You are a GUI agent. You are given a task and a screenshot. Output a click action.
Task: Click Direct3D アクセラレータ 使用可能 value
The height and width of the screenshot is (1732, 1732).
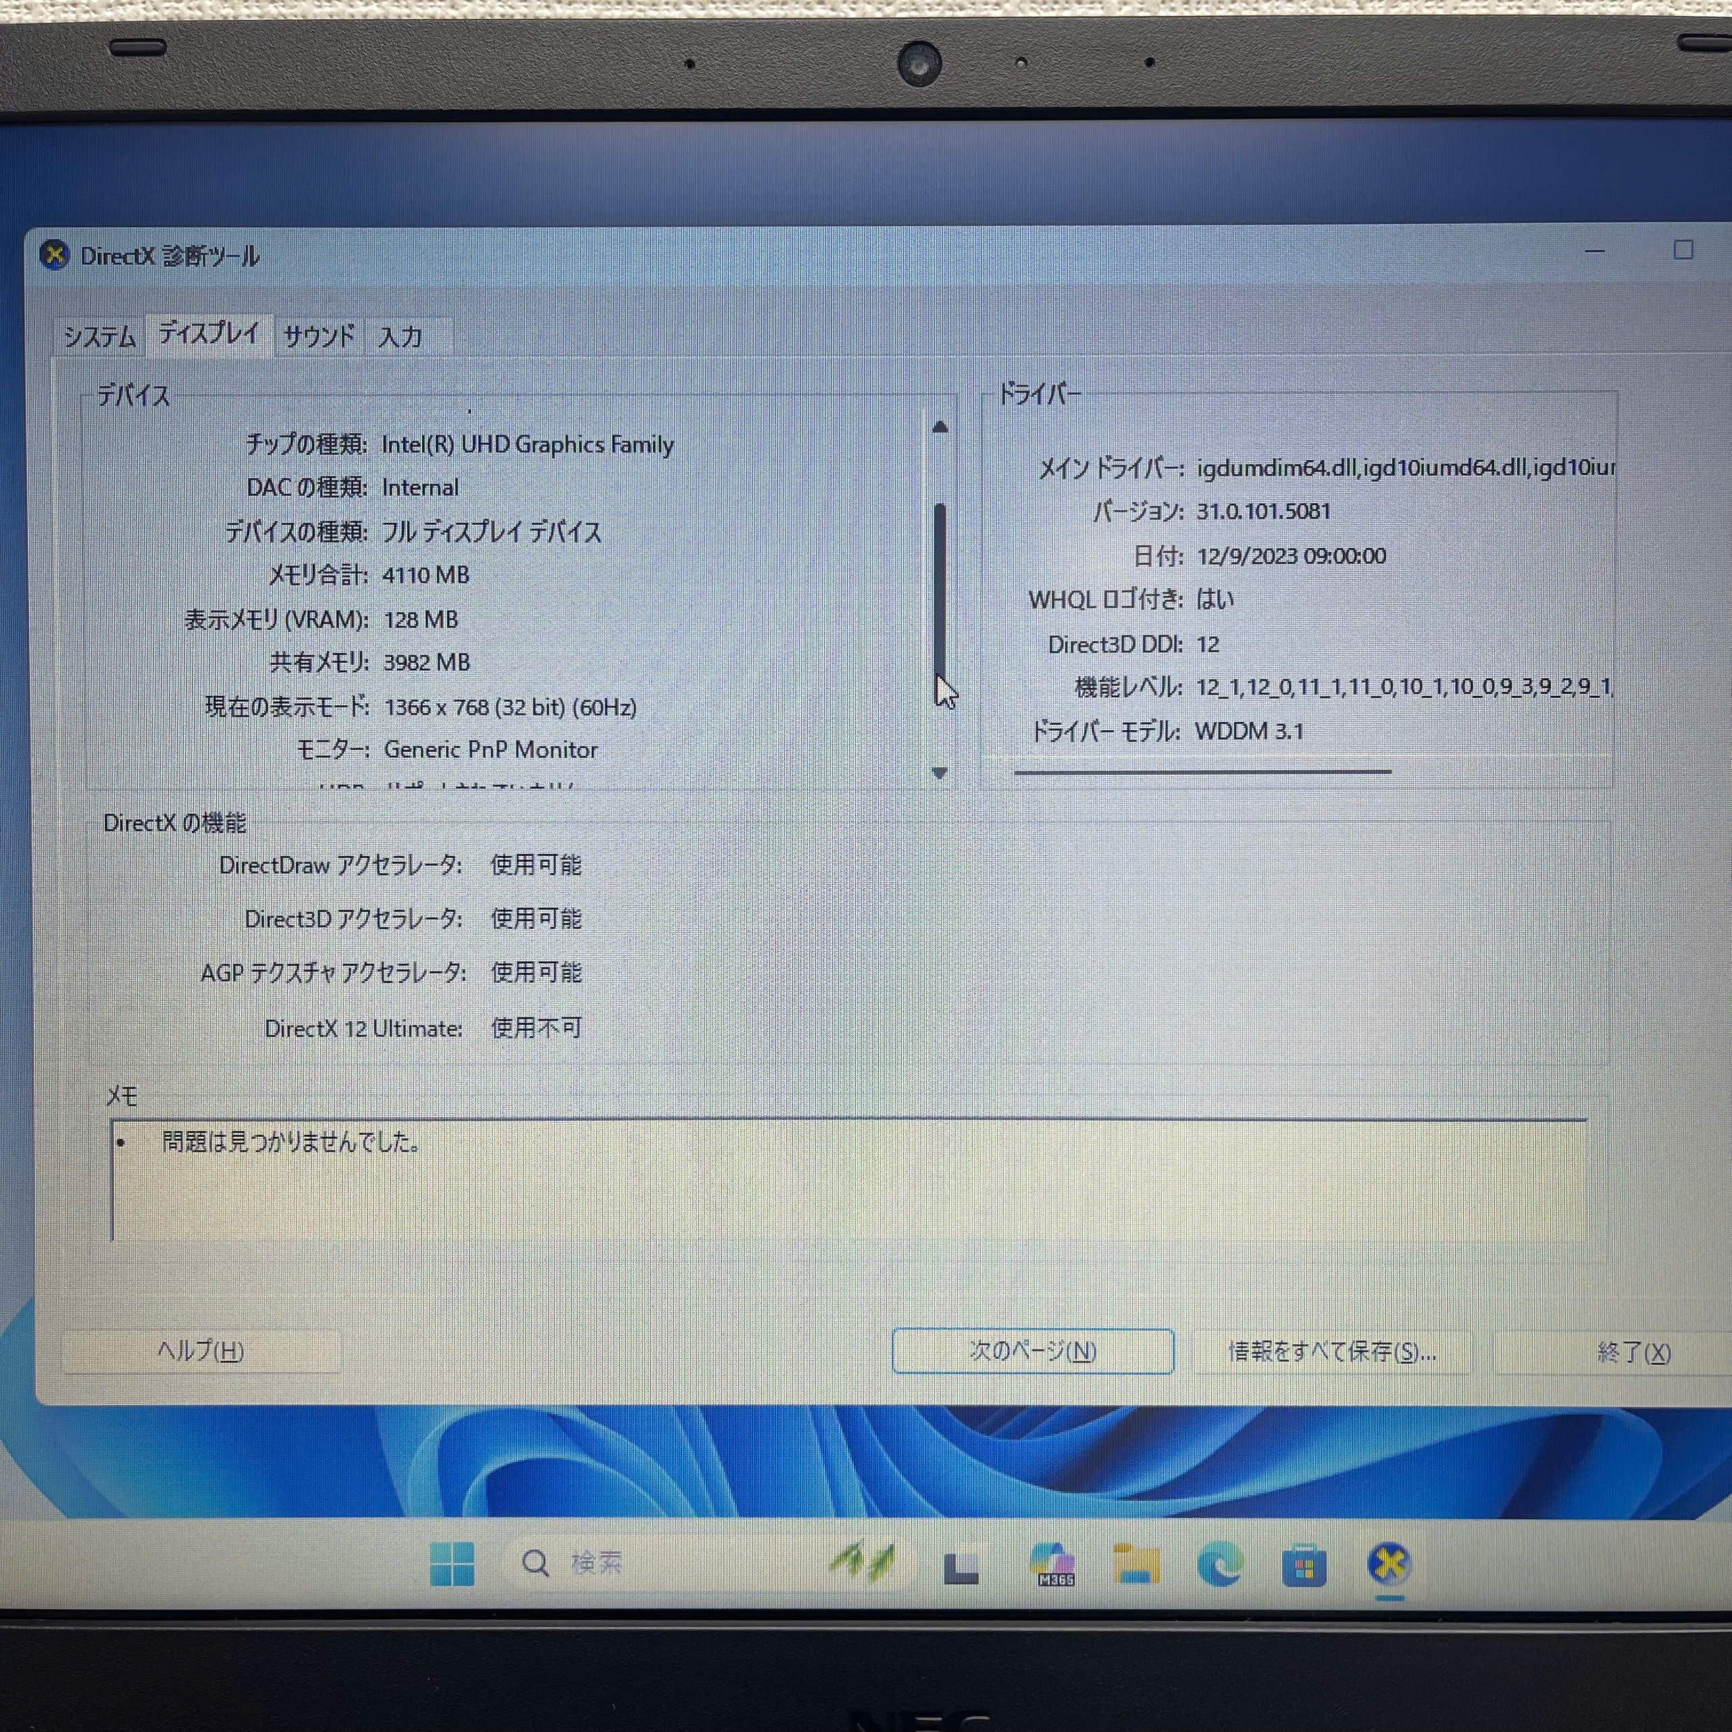536,919
